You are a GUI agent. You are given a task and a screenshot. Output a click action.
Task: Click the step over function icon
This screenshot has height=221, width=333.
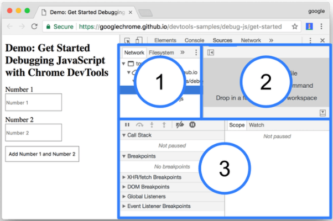[139, 125]
